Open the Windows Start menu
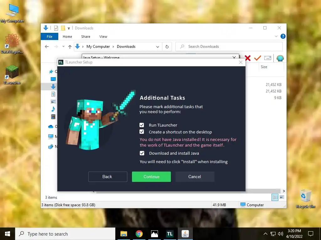Image resolution: width=321 pixels, height=240 pixels. pos(8,234)
